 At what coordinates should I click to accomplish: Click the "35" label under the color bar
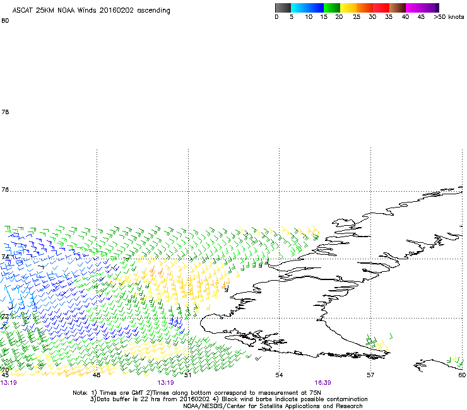coord(389,17)
